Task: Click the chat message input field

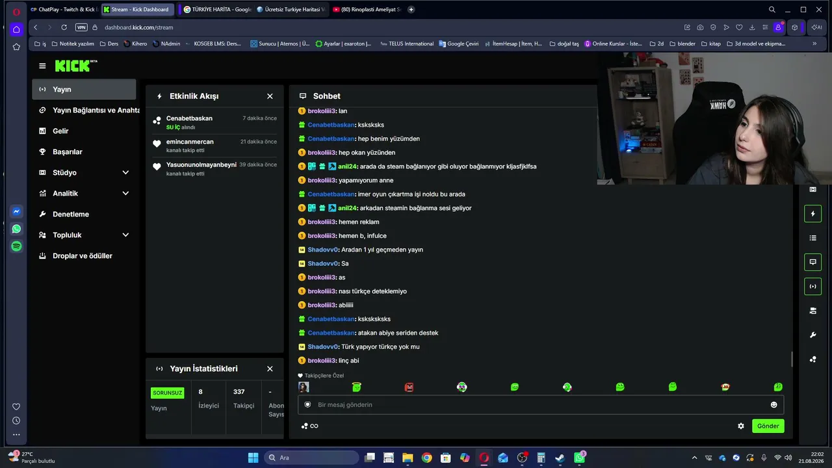Action: (x=541, y=405)
